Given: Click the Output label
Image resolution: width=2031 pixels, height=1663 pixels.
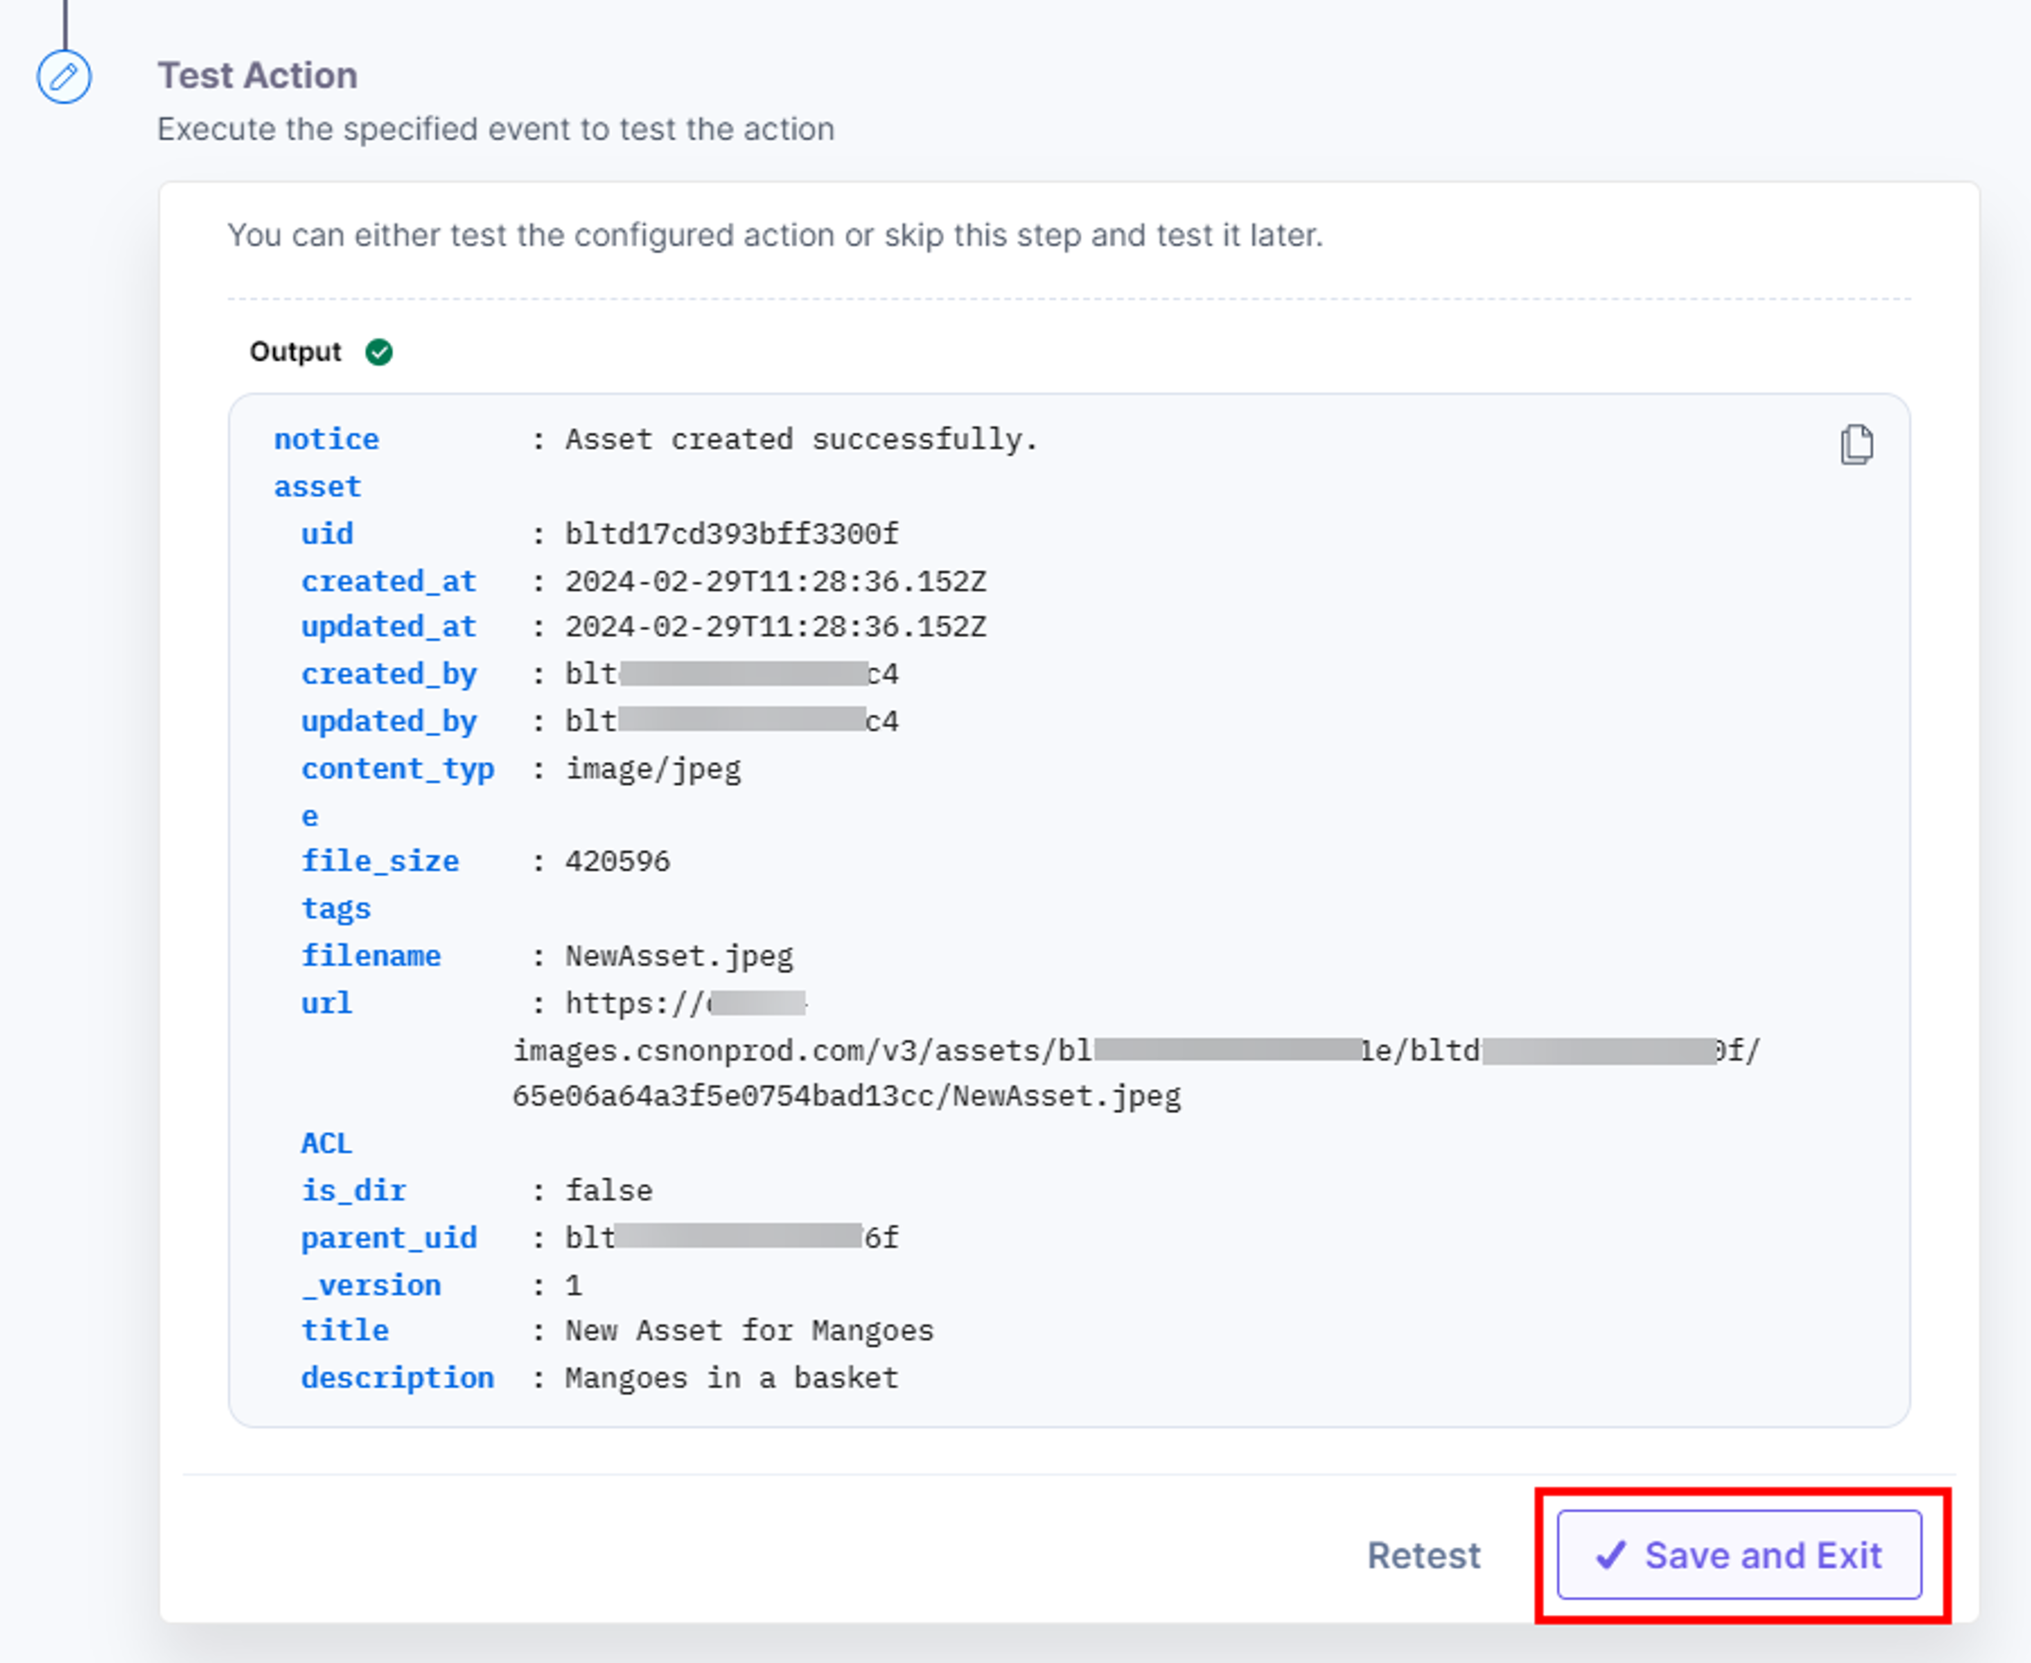Looking at the screenshot, I should click(x=295, y=352).
